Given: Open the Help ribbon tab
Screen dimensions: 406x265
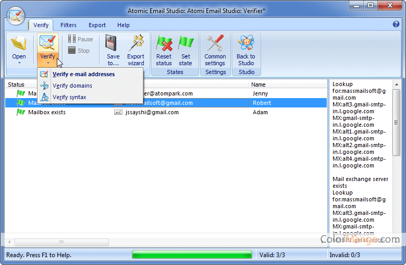Looking at the screenshot, I should pos(124,25).
